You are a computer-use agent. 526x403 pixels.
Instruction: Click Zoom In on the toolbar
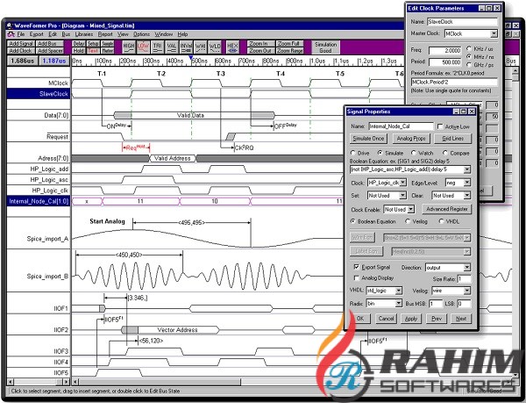[x=260, y=44]
